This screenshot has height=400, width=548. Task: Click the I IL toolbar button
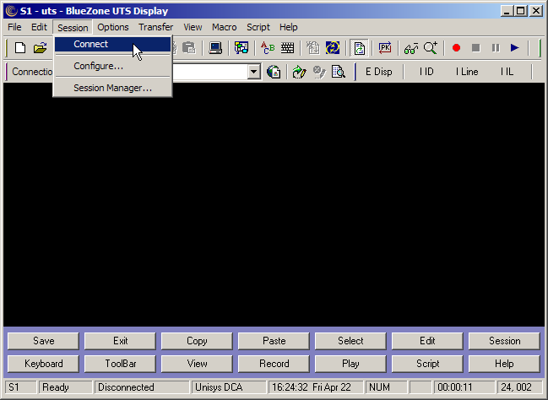[507, 72]
